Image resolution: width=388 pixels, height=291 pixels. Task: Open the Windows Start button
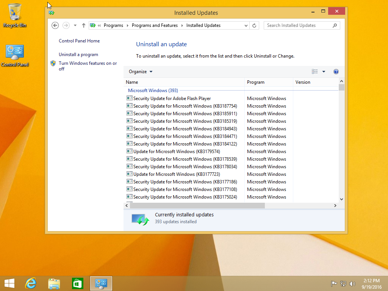[x=9, y=283]
